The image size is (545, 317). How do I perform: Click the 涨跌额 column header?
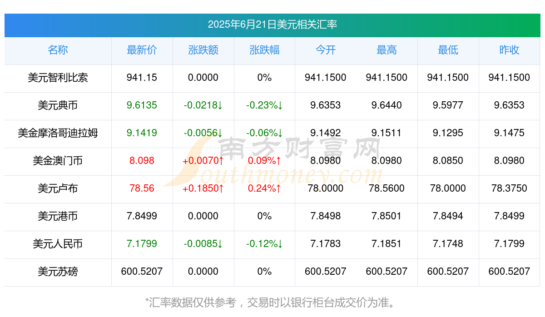pos(203,50)
